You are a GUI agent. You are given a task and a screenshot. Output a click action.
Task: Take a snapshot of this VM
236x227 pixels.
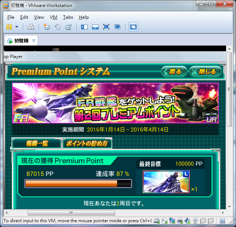(47, 27)
